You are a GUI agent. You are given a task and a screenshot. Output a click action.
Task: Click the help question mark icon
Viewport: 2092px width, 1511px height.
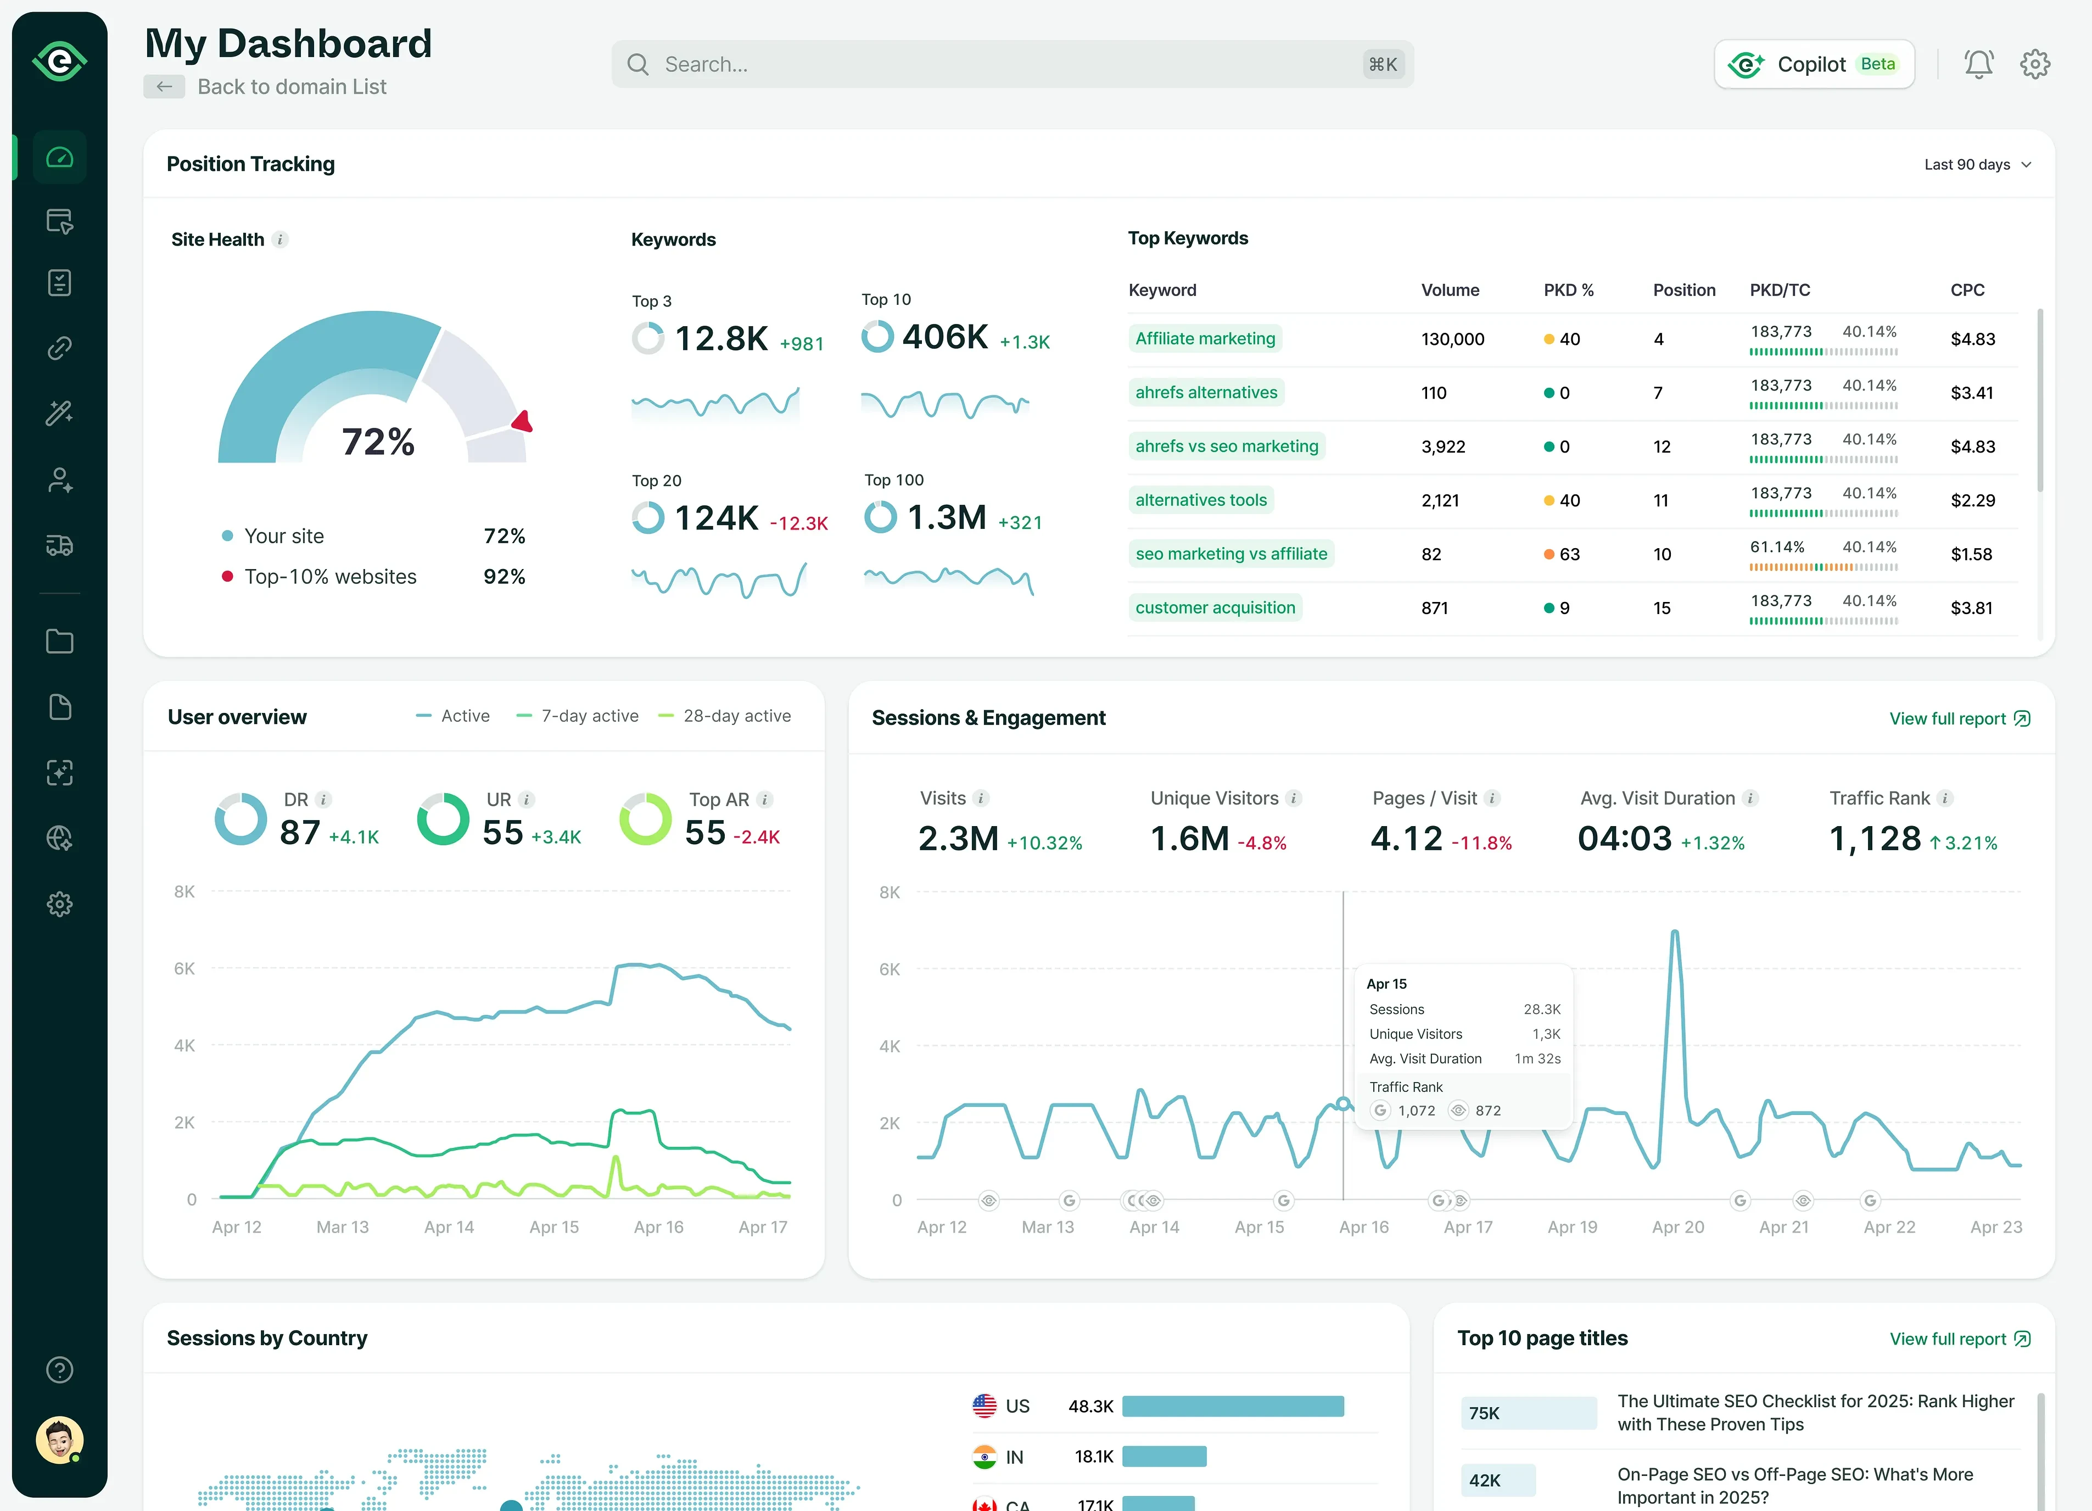[60, 1370]
